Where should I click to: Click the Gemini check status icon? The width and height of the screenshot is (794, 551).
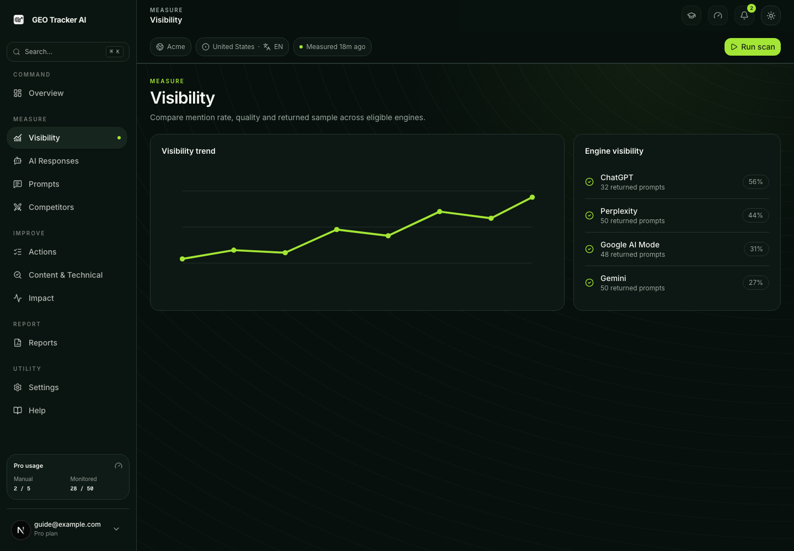point(589,283)
